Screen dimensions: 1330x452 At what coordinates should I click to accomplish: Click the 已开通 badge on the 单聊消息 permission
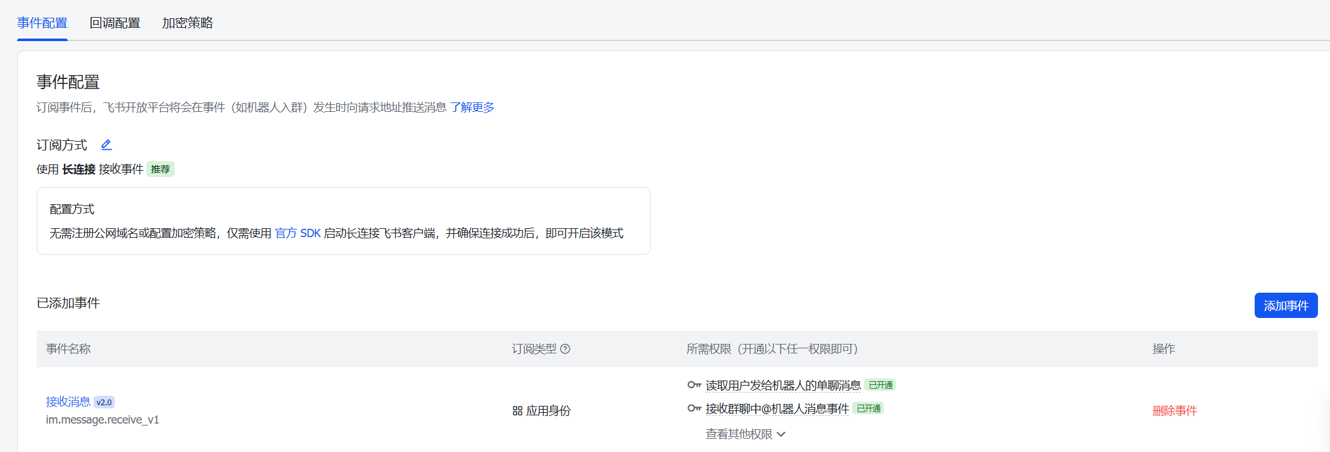[x=880, y=385]
